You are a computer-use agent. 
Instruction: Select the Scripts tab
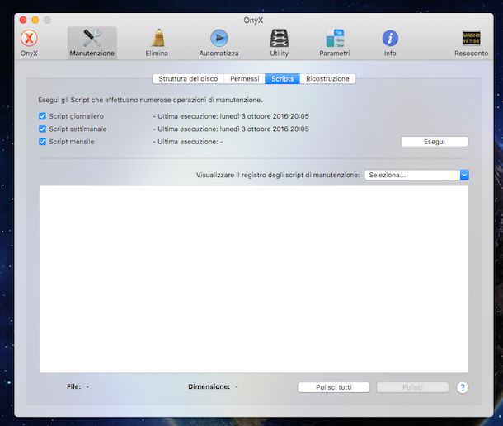tap(282, 79)
